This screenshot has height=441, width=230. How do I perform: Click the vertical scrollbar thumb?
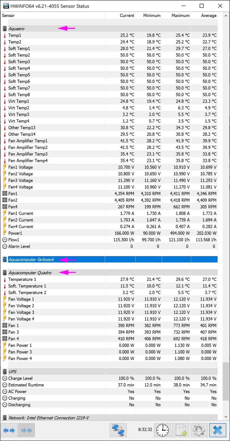click(x=226, y=381)
